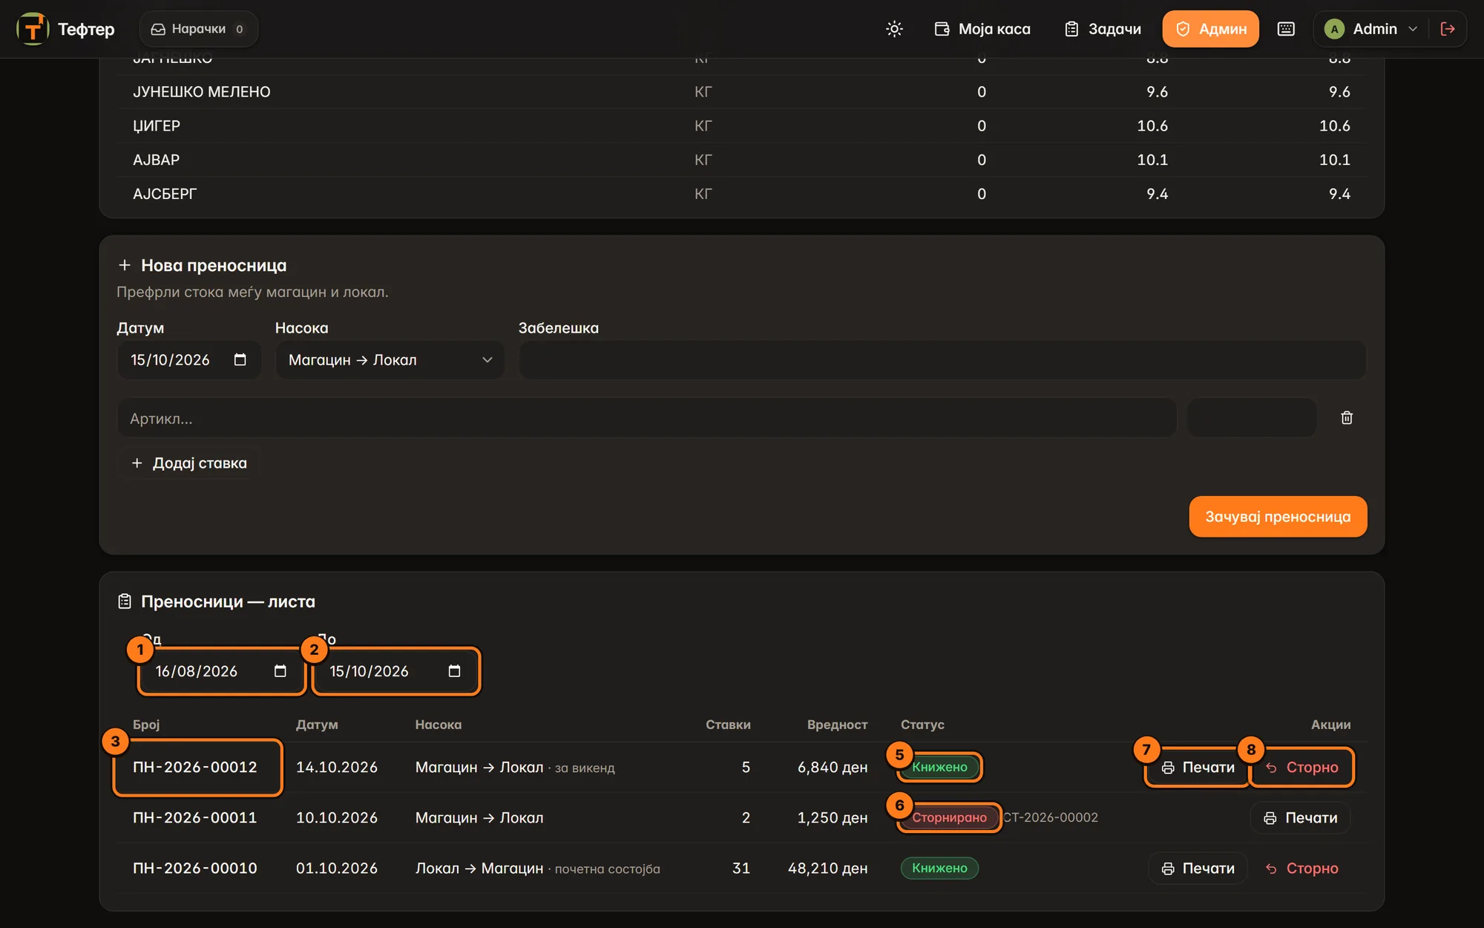Viewport: 1484px width, 928px height.
Task: Click the logout icon
Action: click(1448, 29)
